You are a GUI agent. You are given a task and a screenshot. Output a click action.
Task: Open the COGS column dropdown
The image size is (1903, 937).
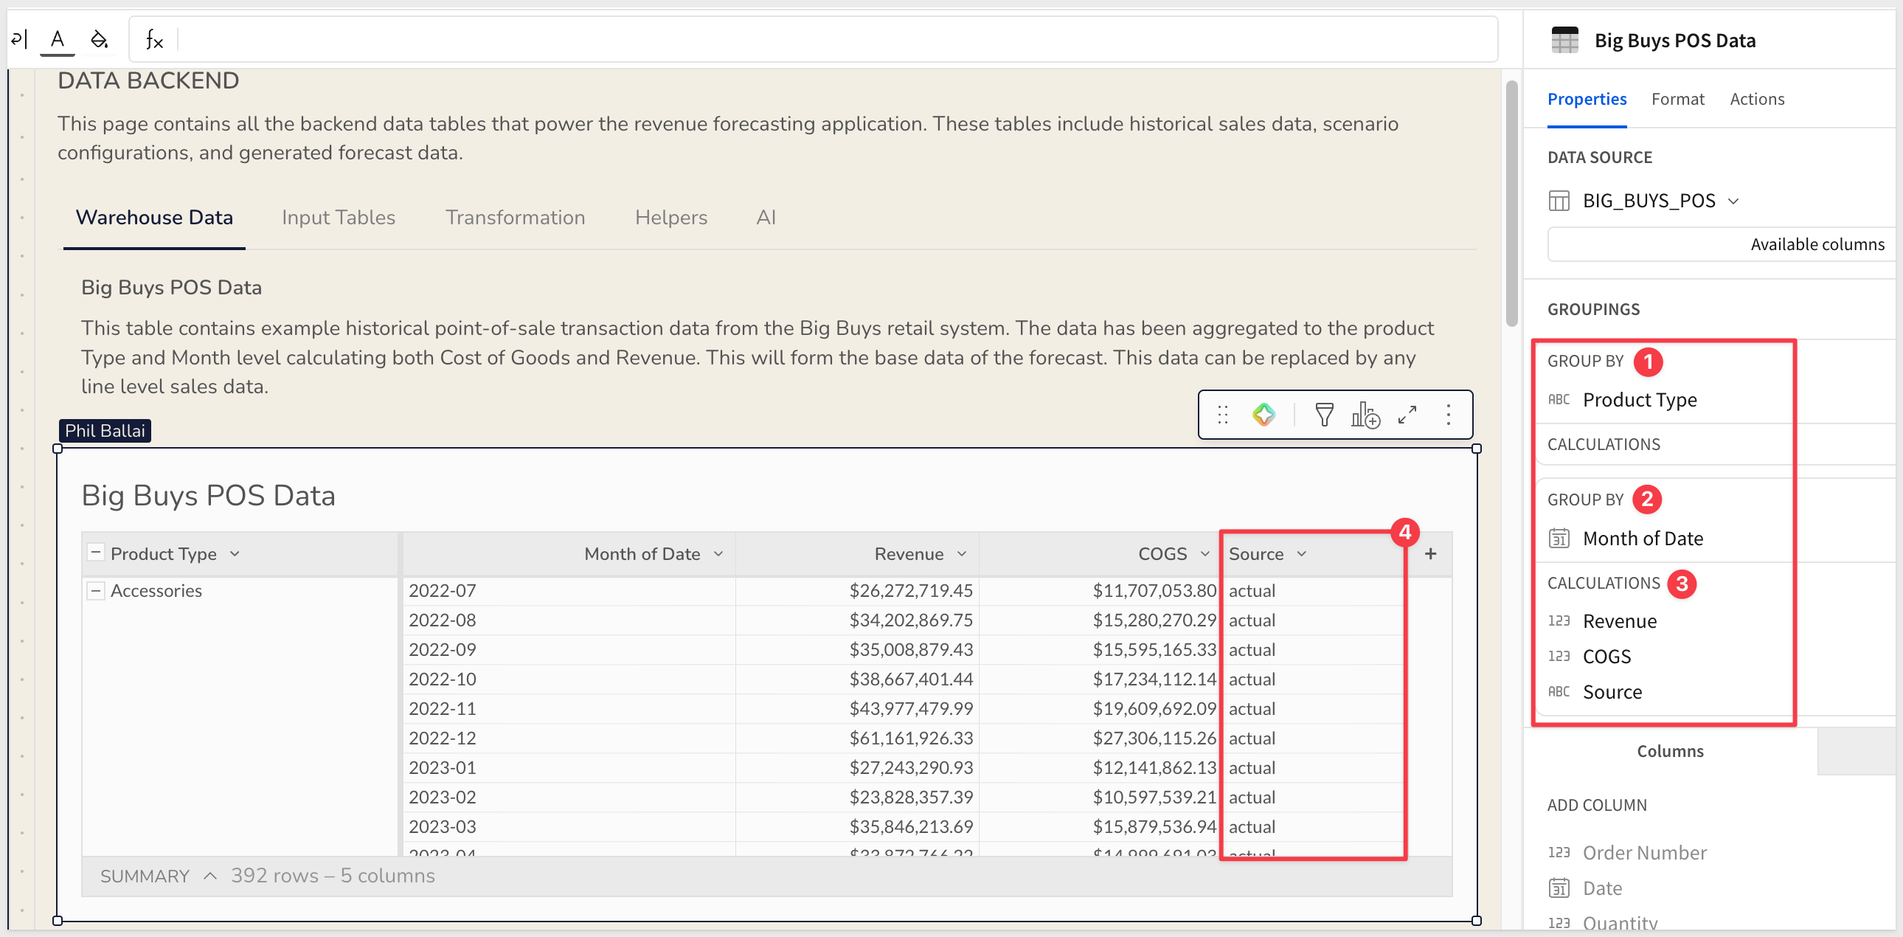coord(1205,553)
